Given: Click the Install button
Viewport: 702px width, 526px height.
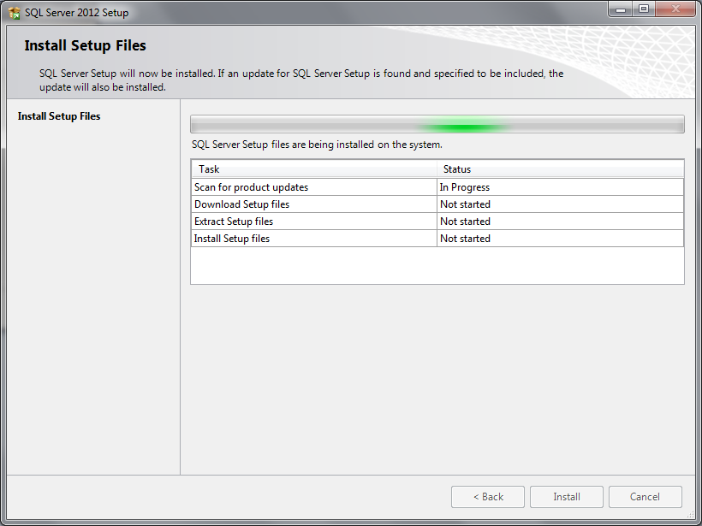Looking at the screenshot, I should [567, 496].
